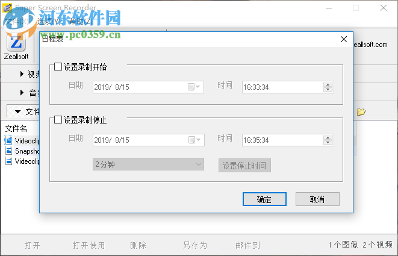
Task: Open the 帮助(Z) menu
Action: pyautogui.click(x=81, y=22)
